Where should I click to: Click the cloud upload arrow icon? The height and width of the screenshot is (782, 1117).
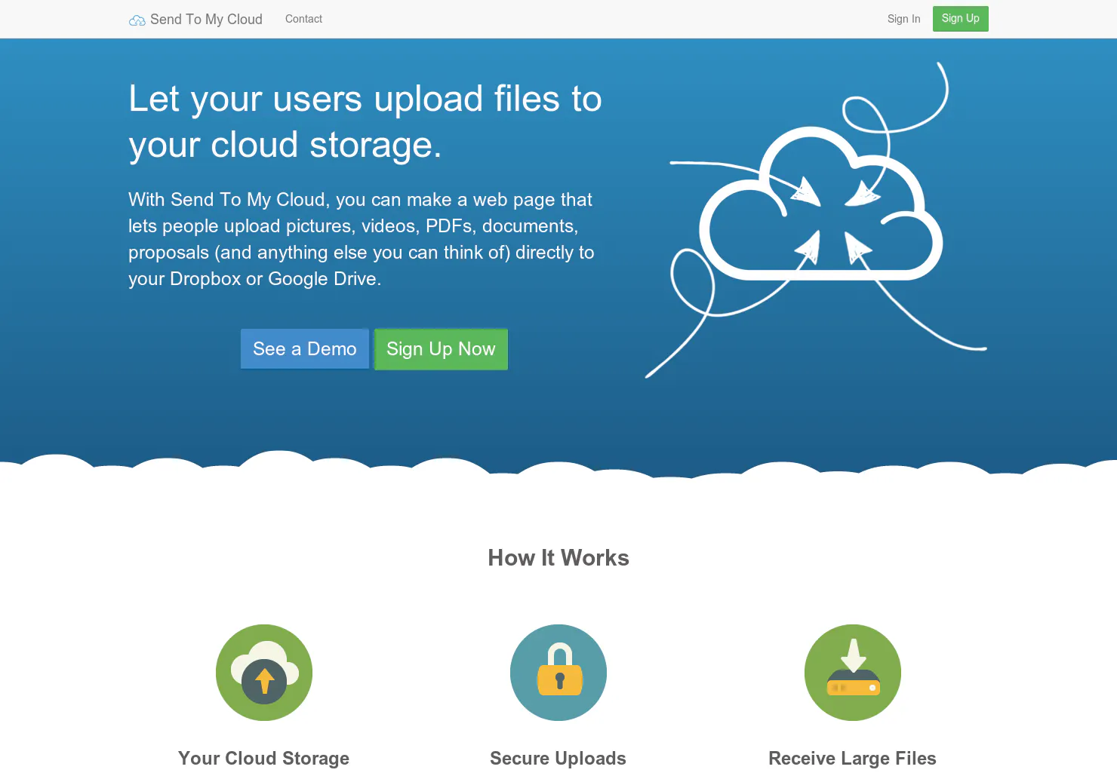pos(264,673)
